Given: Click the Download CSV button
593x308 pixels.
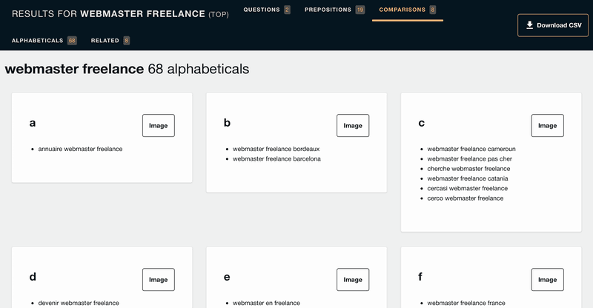Looking at the screenshot, I should (553, 25).
